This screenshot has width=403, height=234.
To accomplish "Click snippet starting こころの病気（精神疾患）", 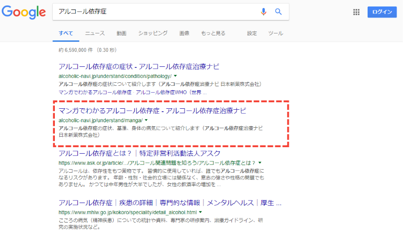I will click(x=161, y=224).
